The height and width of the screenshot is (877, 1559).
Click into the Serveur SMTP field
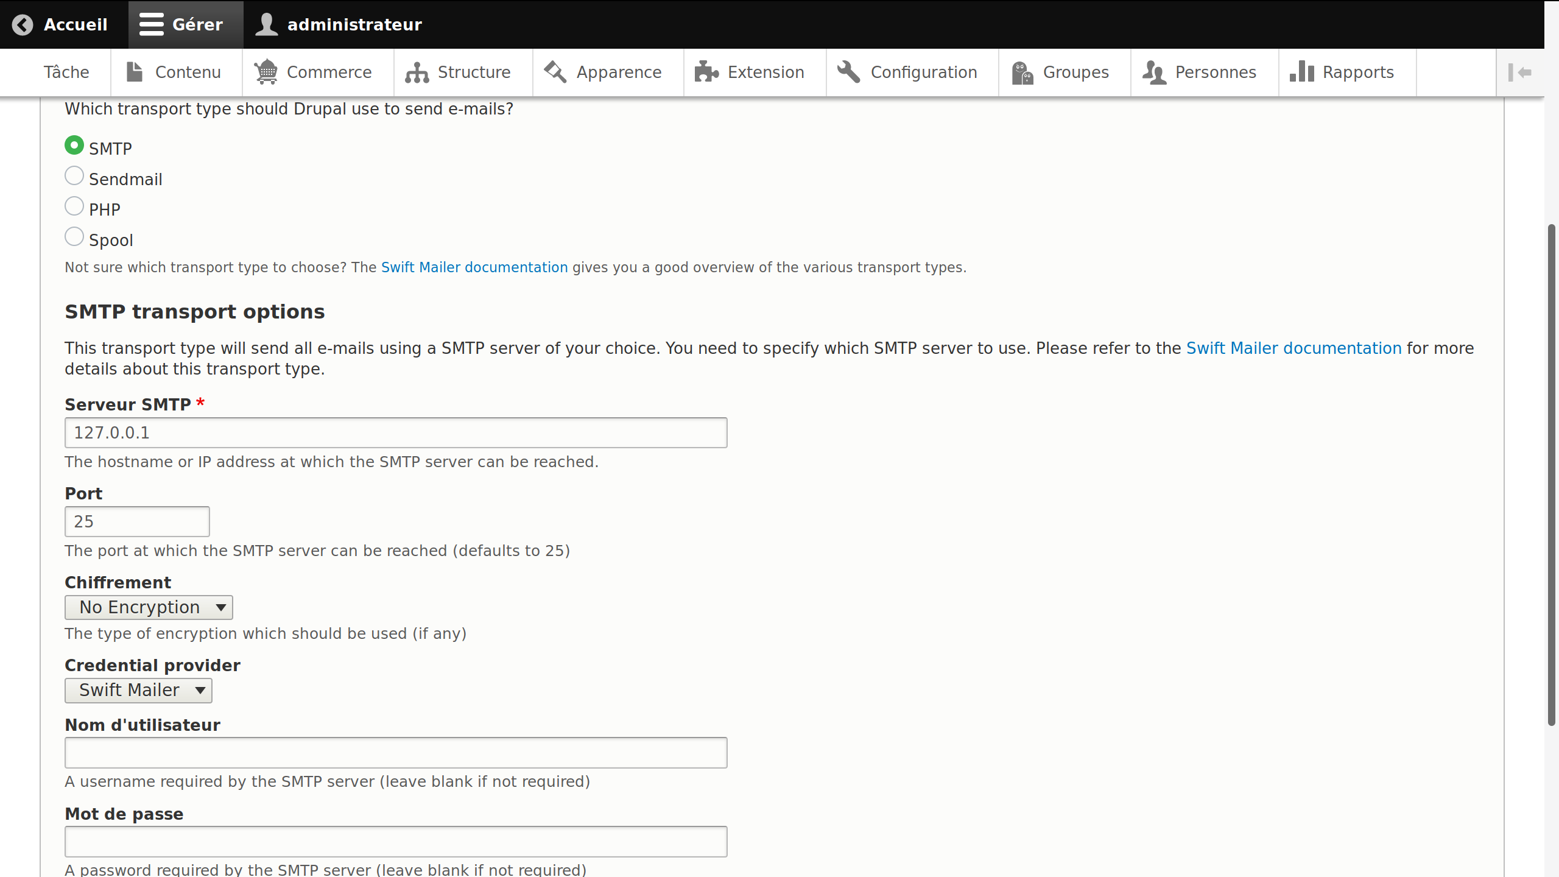coord(396,432)
